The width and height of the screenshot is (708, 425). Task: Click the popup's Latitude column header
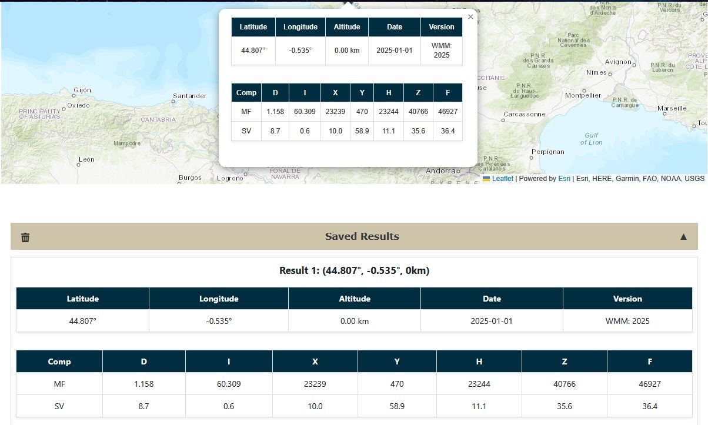click(253, 27)
